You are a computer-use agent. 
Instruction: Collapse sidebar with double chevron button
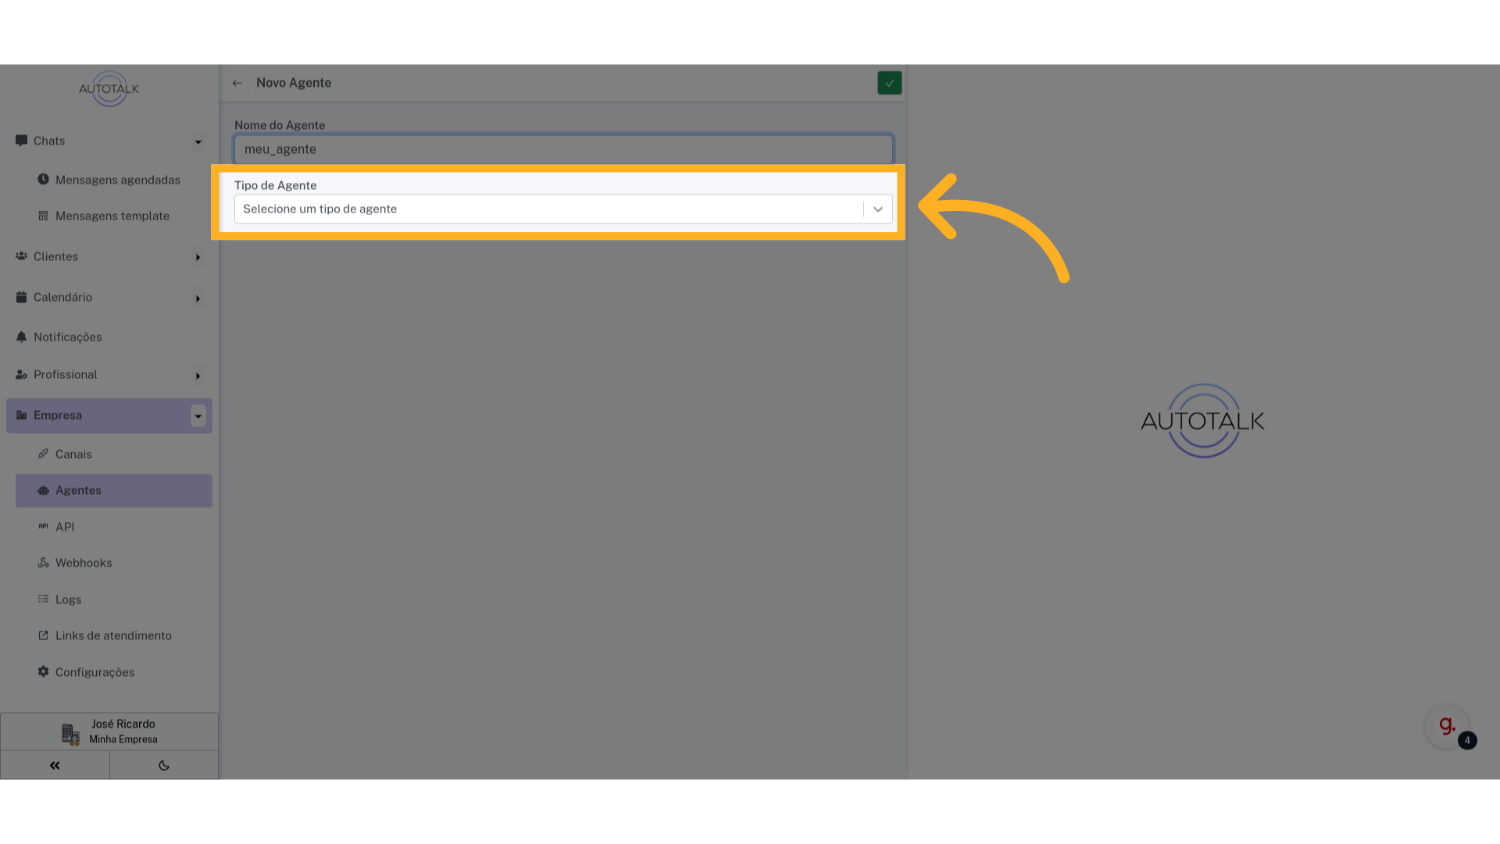pos(55,765)
